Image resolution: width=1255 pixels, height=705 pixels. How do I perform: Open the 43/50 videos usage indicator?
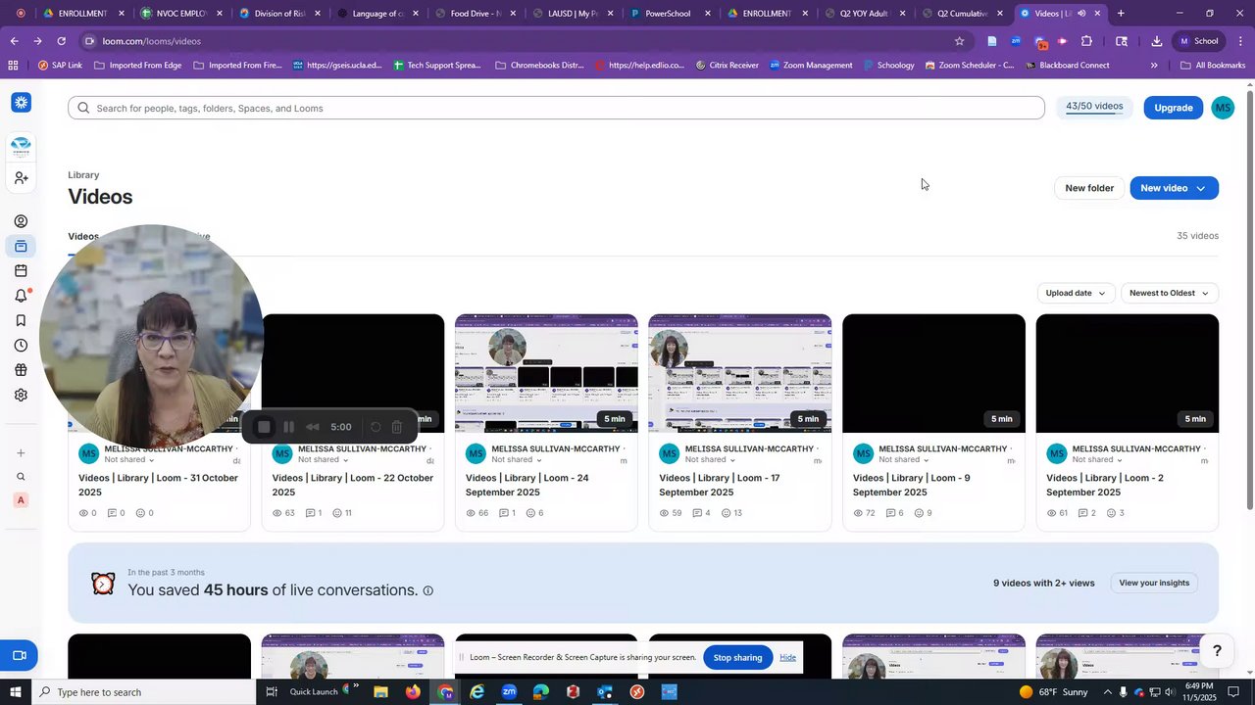[x=1094, y=107]
